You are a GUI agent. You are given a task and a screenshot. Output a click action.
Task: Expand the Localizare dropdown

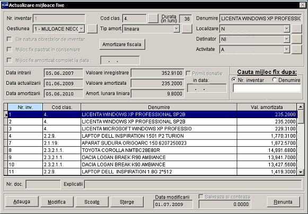pyautogui.click(x=287, y=29)
